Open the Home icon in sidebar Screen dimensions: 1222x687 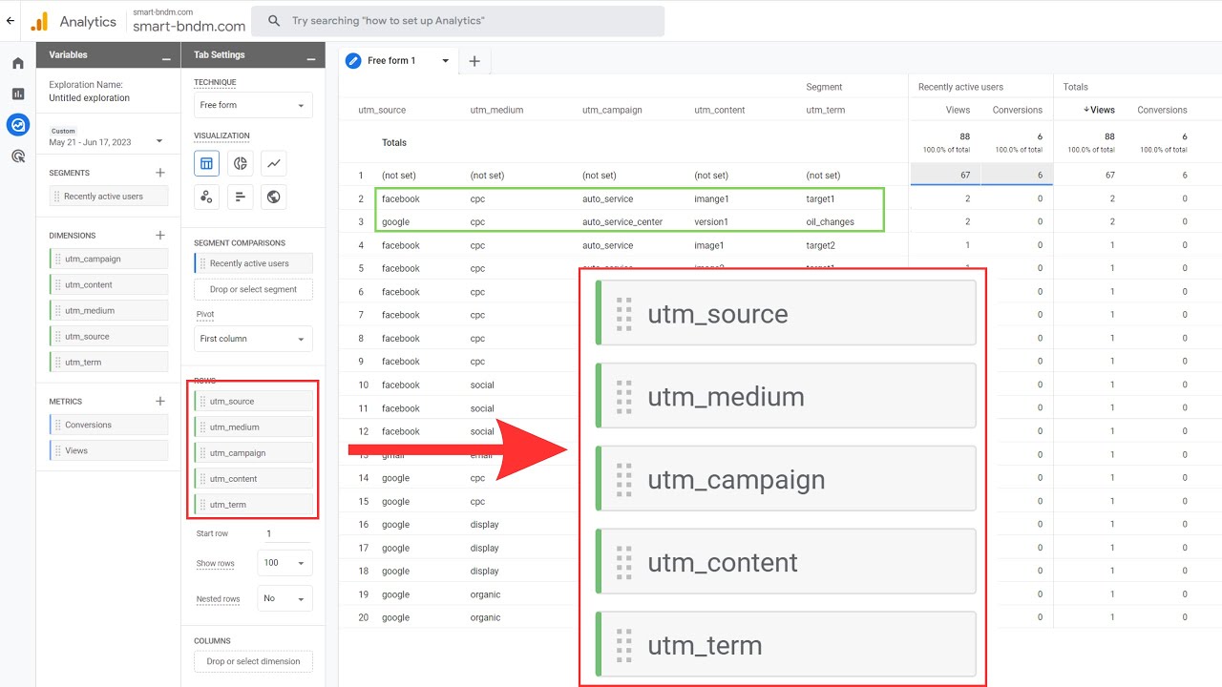click(x=18, y=63)
